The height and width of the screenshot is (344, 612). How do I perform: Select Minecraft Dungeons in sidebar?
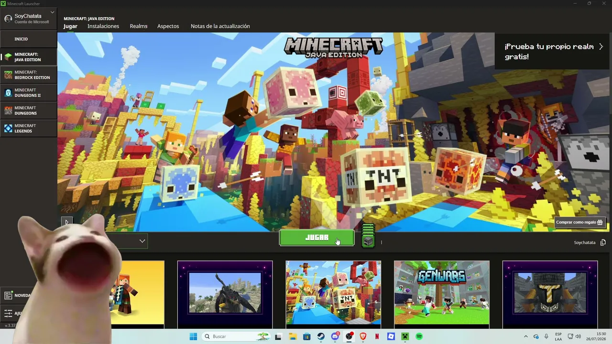29,110
